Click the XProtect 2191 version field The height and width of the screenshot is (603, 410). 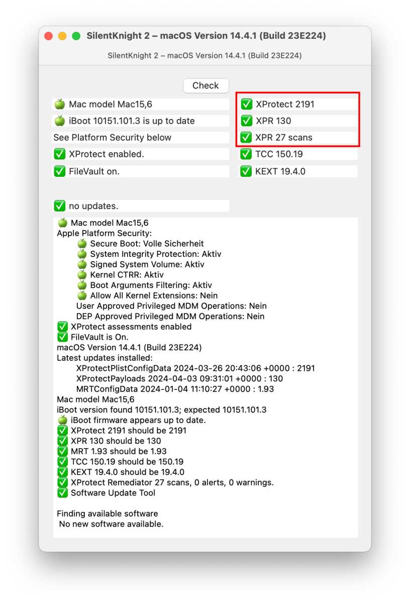(x=298, y=105)
